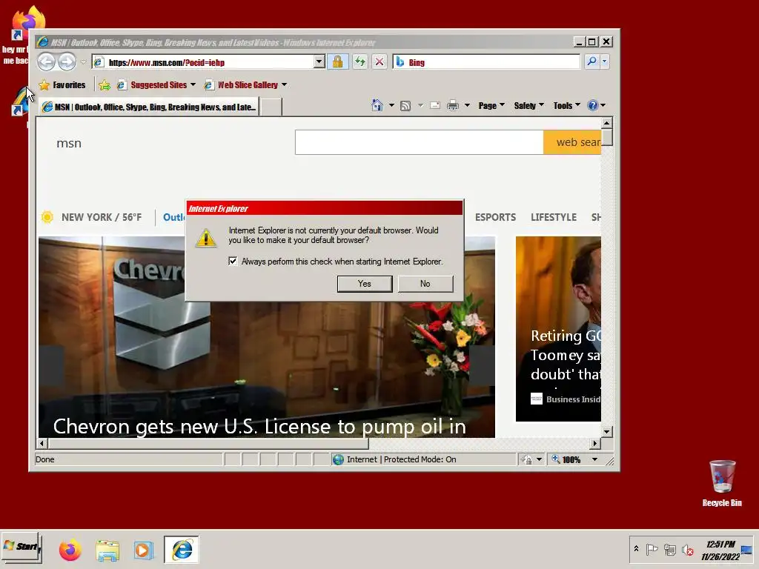Image resolution: width=759 pixels, height=569 pixels.
Task: Click the web search button on MSN
Action: [x=572, y=142]
